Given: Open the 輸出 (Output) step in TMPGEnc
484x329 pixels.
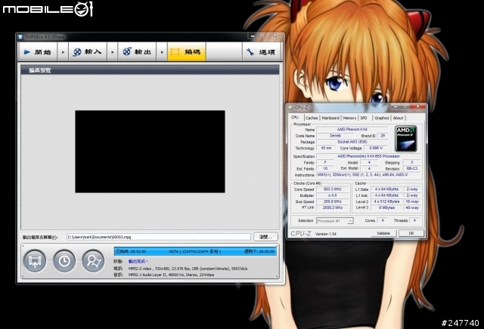Looking at the screenshot, I should click(x=138, y=52).
